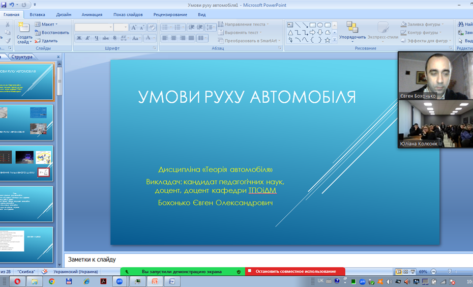Open Opera browser from taskbar
This screenshot has height=287, width=473.
click(17, 281)
